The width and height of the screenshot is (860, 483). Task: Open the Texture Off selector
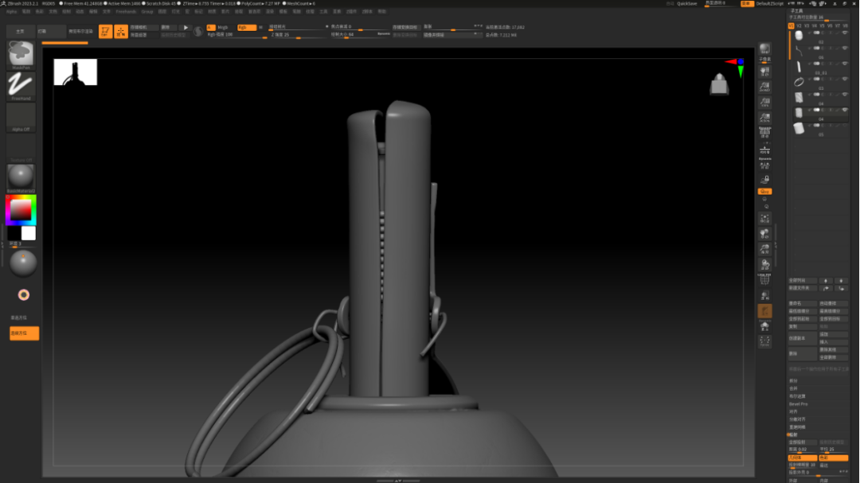click(21, 148)
